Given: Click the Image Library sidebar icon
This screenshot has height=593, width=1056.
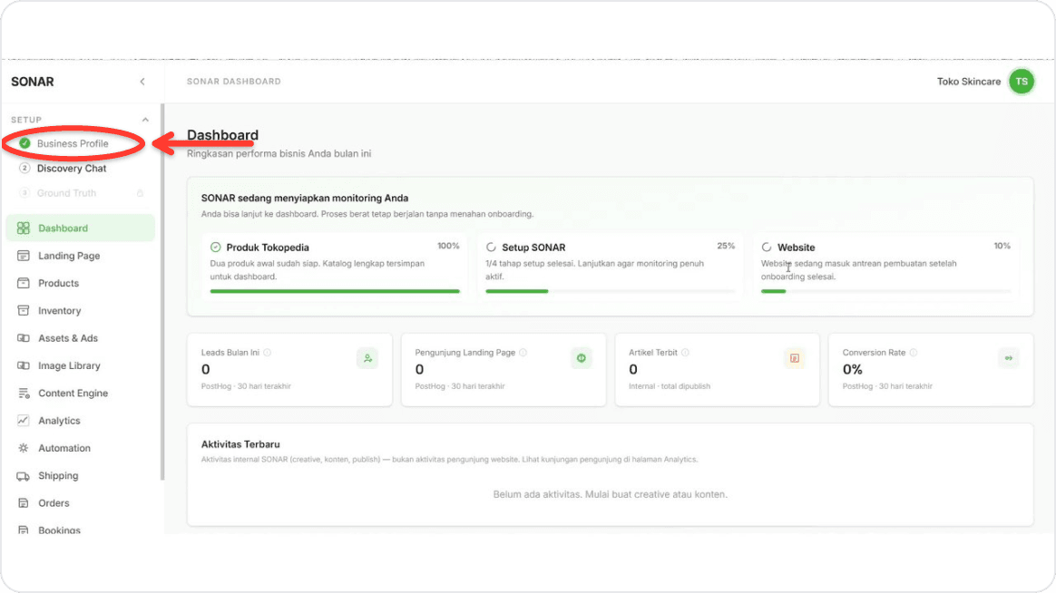Looking at the screenshot, I should pyautogui.click(x=23, y=366).
